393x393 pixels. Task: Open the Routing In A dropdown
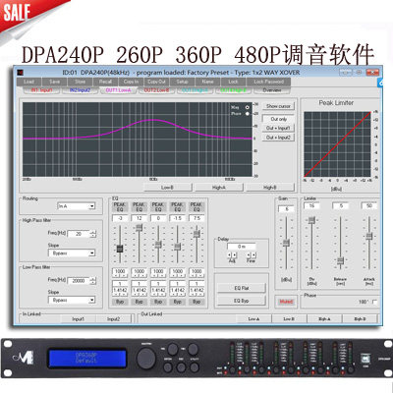point(76,206)
